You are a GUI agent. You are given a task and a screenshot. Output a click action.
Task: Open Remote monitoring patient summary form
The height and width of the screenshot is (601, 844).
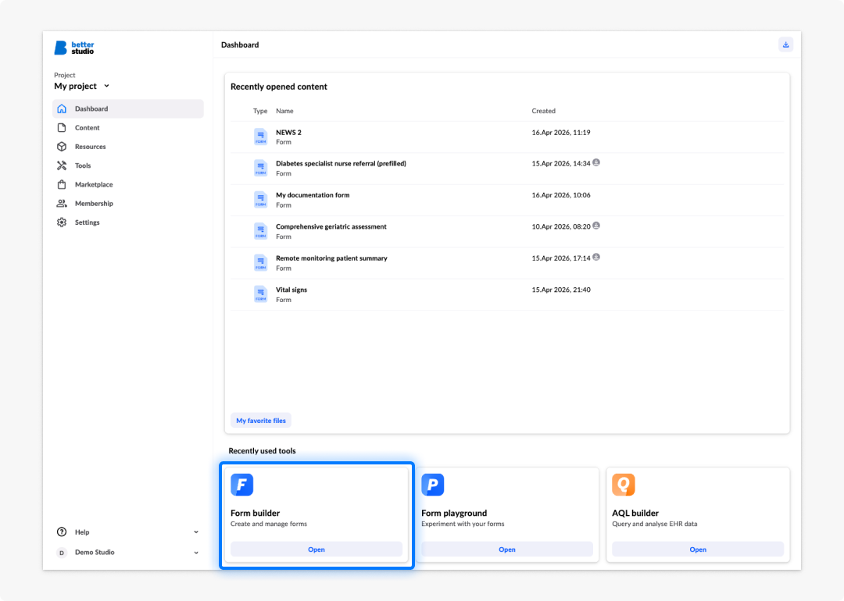point(331,258)
